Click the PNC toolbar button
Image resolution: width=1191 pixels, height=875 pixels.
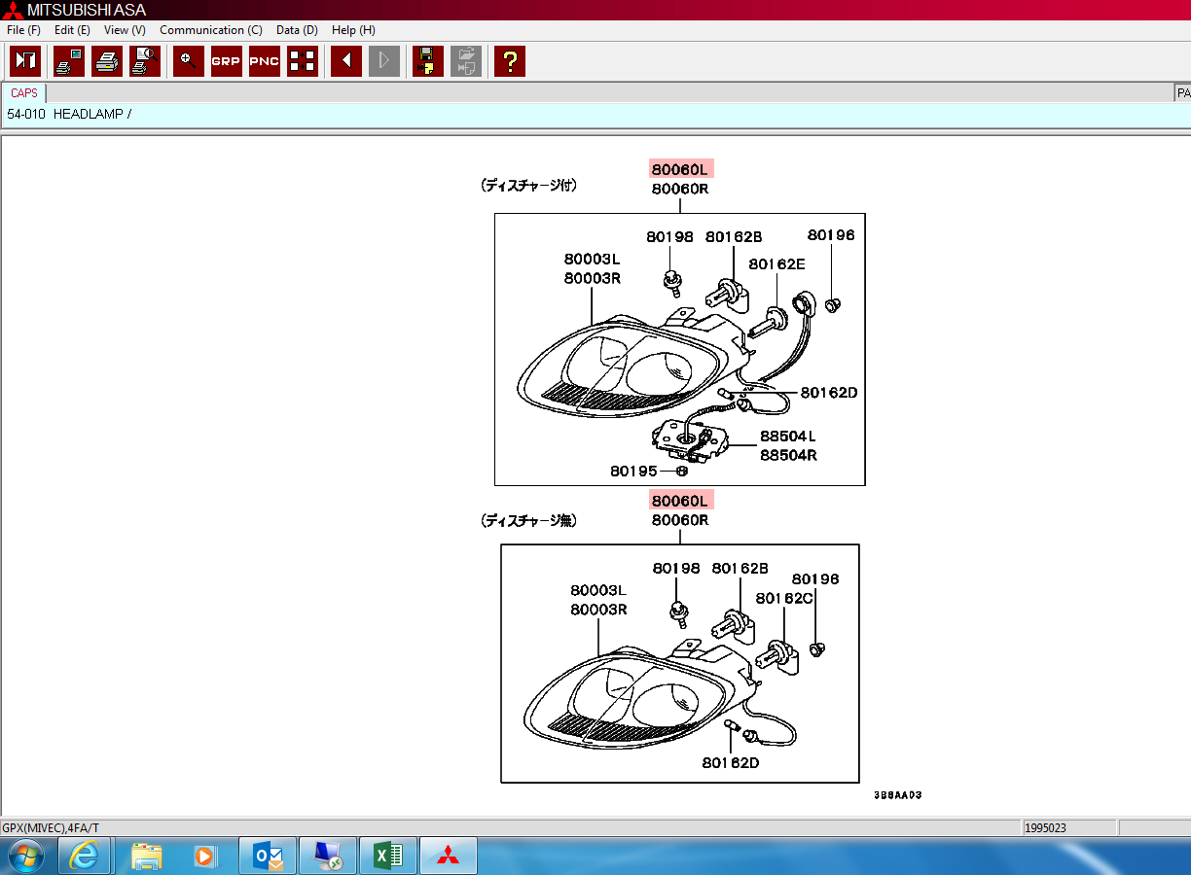click(265, 61)
